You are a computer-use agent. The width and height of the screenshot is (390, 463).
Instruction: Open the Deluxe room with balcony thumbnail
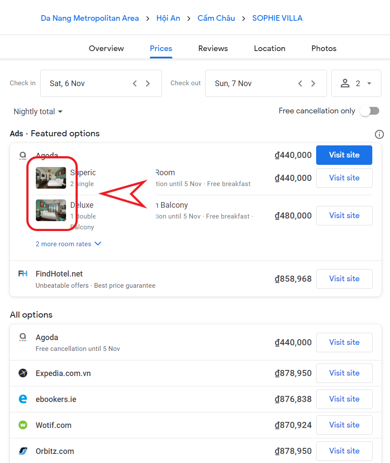point(51,210)
